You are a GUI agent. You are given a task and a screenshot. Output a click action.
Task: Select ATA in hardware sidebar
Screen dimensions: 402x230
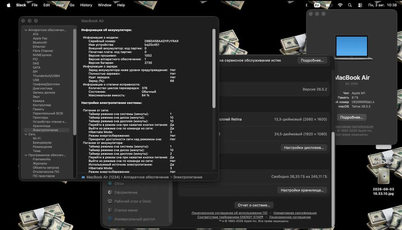click(x=35, y=34)
